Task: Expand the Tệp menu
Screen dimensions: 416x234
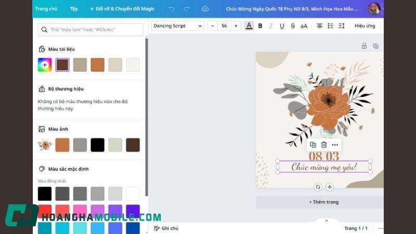Action: [74, 9]
